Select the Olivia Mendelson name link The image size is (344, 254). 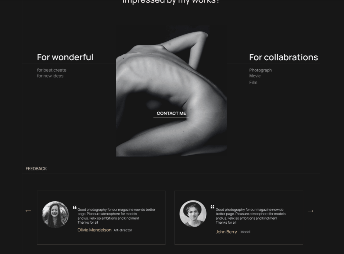click(x=94, y=230)
